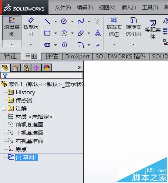Open dropdown under Convert Entities
Image resolution: width=168 pixels, height=183 pixels.
[x=133, y=44]
